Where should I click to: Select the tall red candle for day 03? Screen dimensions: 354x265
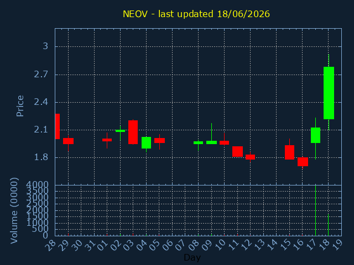pyautogui.click(x=133, y=132)
